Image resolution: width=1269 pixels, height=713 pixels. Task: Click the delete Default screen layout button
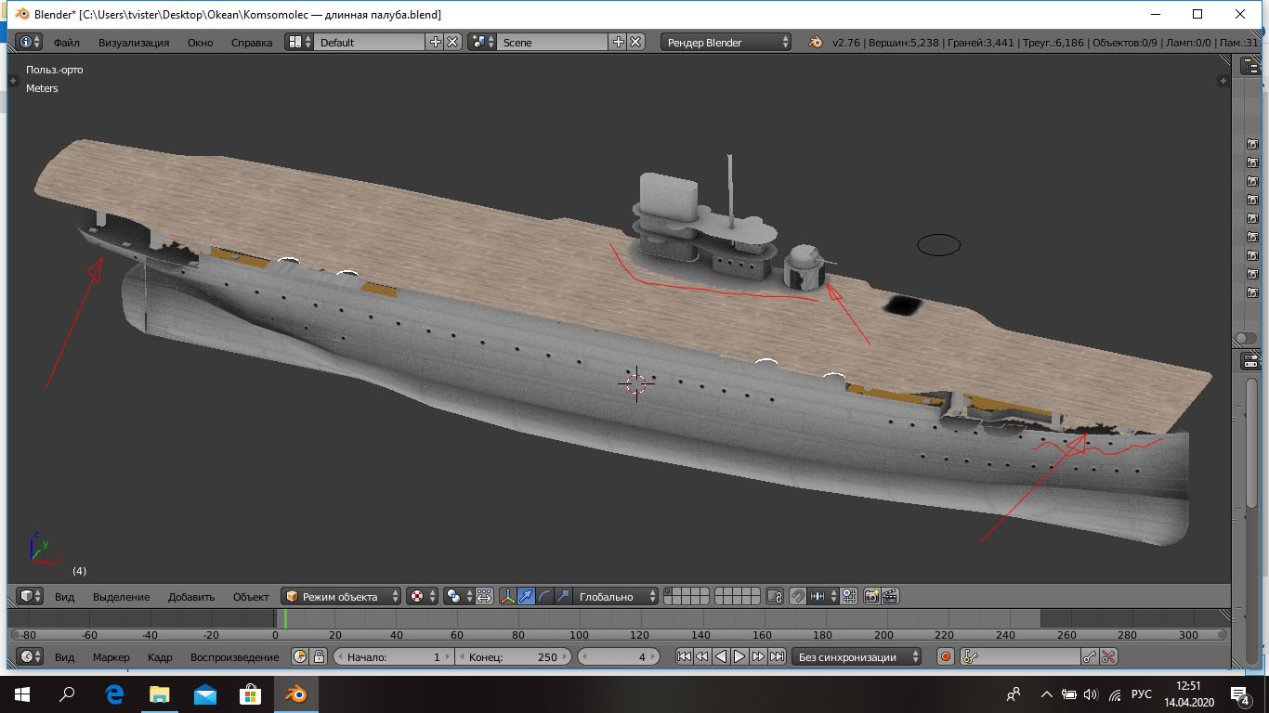tap(452, 42)
